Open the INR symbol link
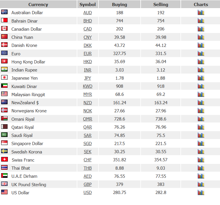 click(x=87, y=70)
